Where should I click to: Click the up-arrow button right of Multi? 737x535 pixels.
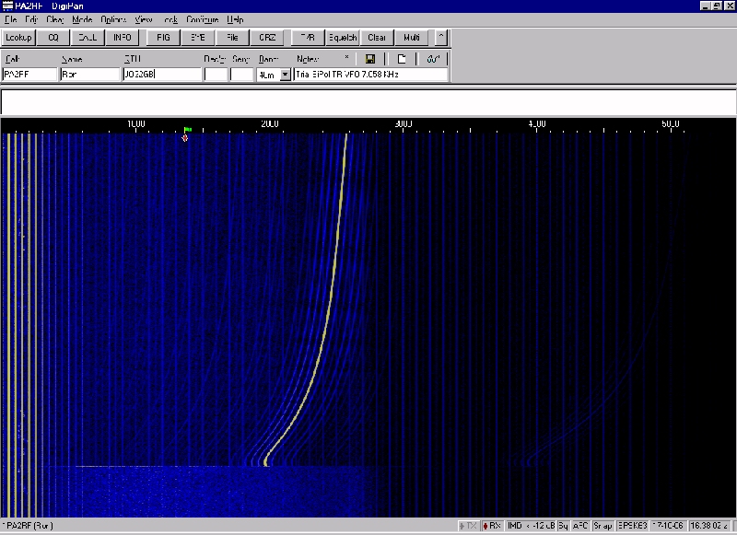[441, 38]
